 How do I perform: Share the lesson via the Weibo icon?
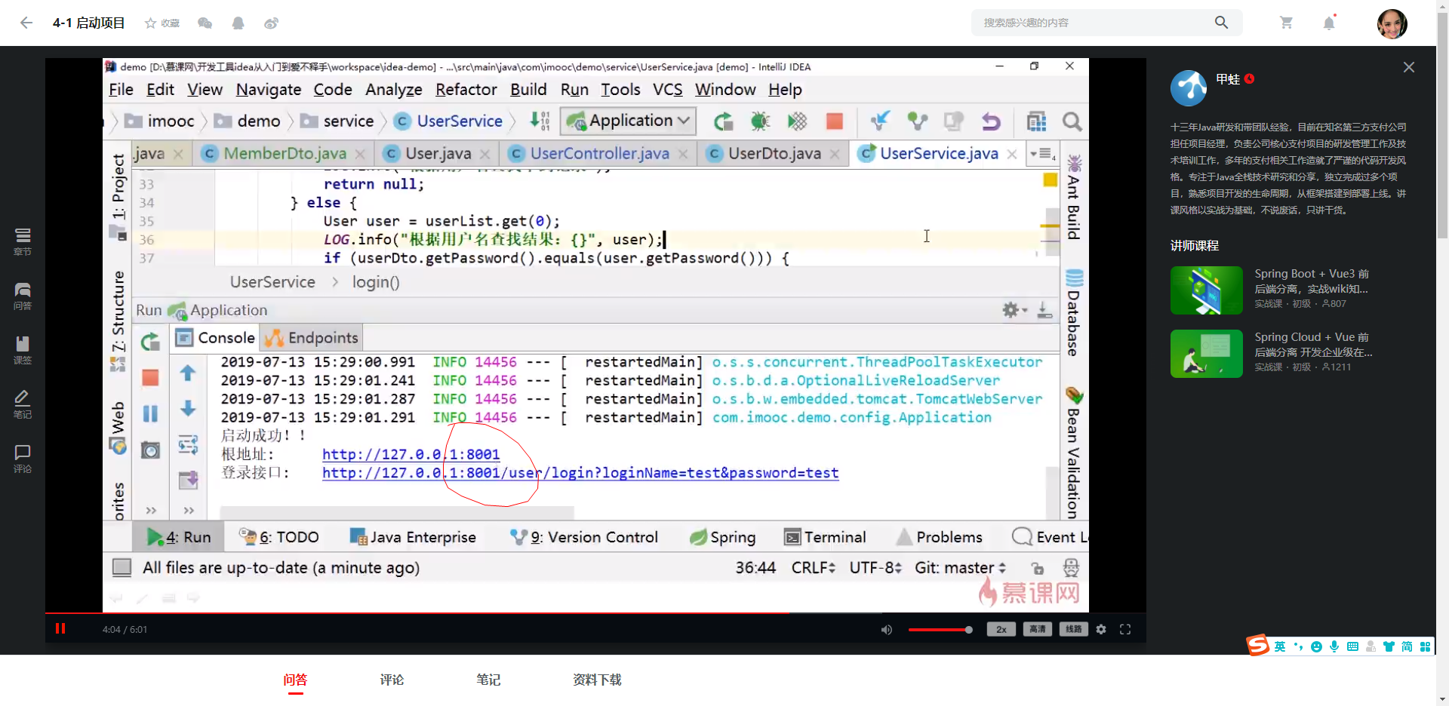click(271, 23)
